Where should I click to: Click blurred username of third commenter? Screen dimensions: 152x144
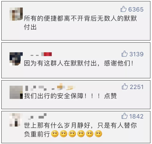click(50, 87)
